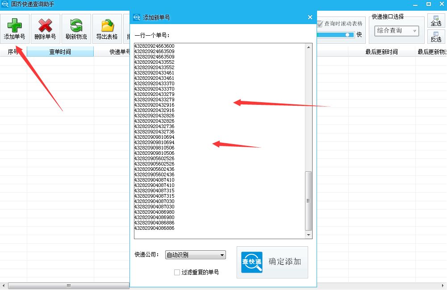Click the app icon in the title bar
Viewport: 447px width, 290px height.
(4, 4)
